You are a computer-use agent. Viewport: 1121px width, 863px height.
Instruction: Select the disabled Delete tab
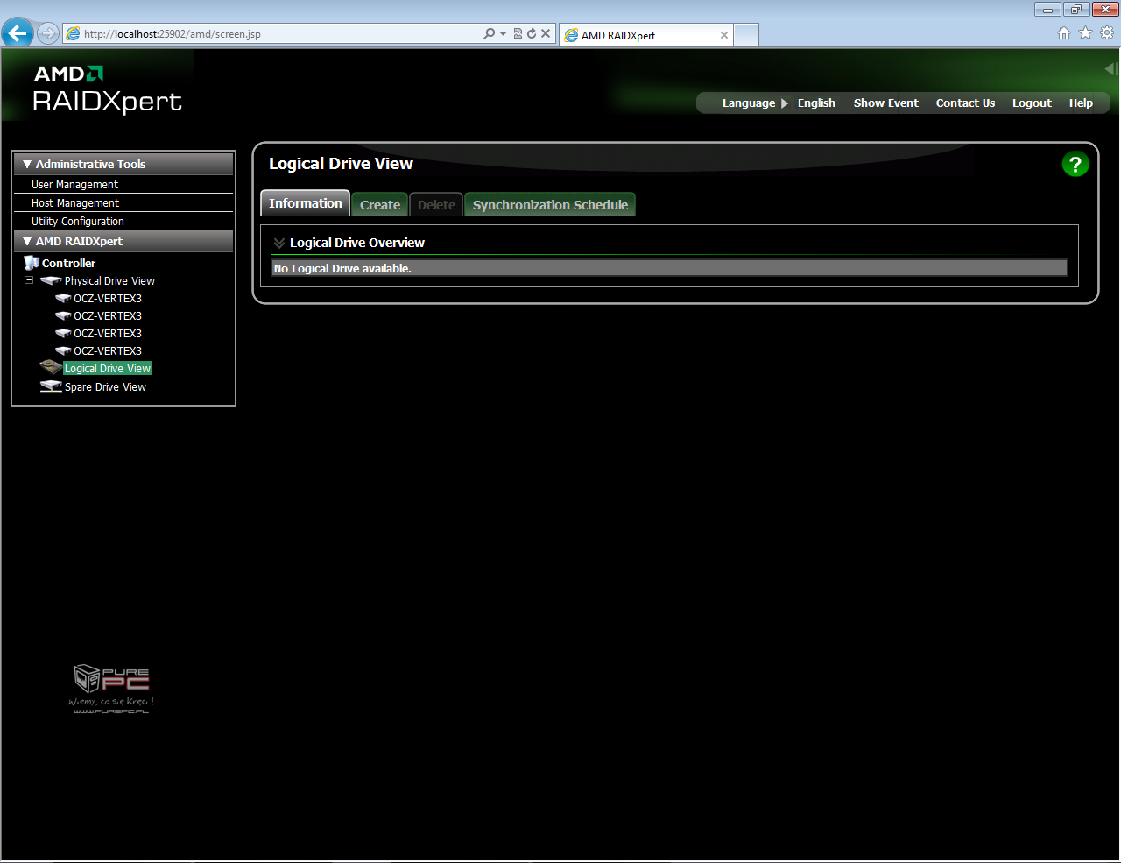436,204
